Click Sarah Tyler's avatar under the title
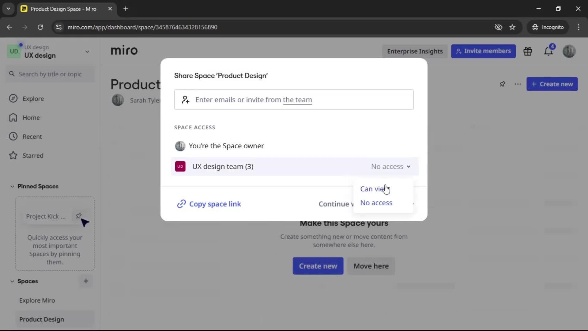Image resolution: width=588 pixels, height=331 pixels. 118,100
